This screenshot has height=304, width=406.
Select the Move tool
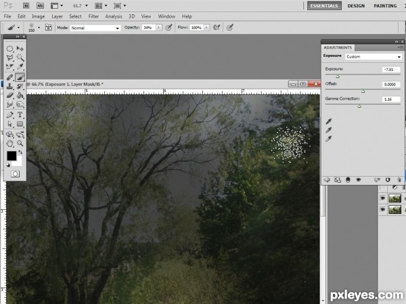coord(20,49)
